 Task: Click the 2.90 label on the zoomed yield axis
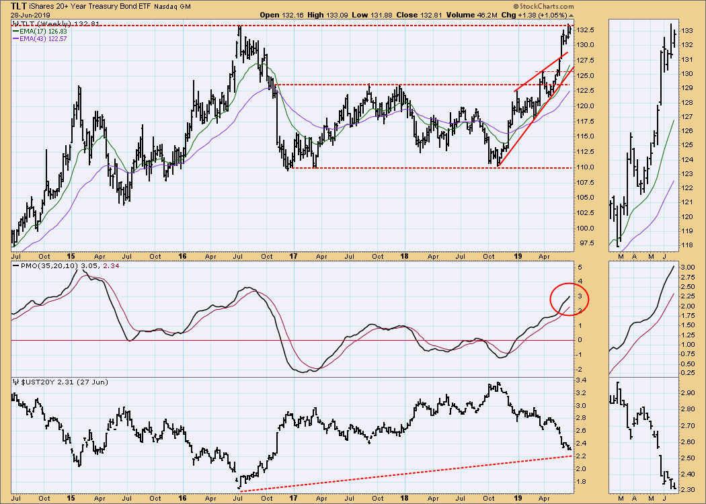pos(689,393)
